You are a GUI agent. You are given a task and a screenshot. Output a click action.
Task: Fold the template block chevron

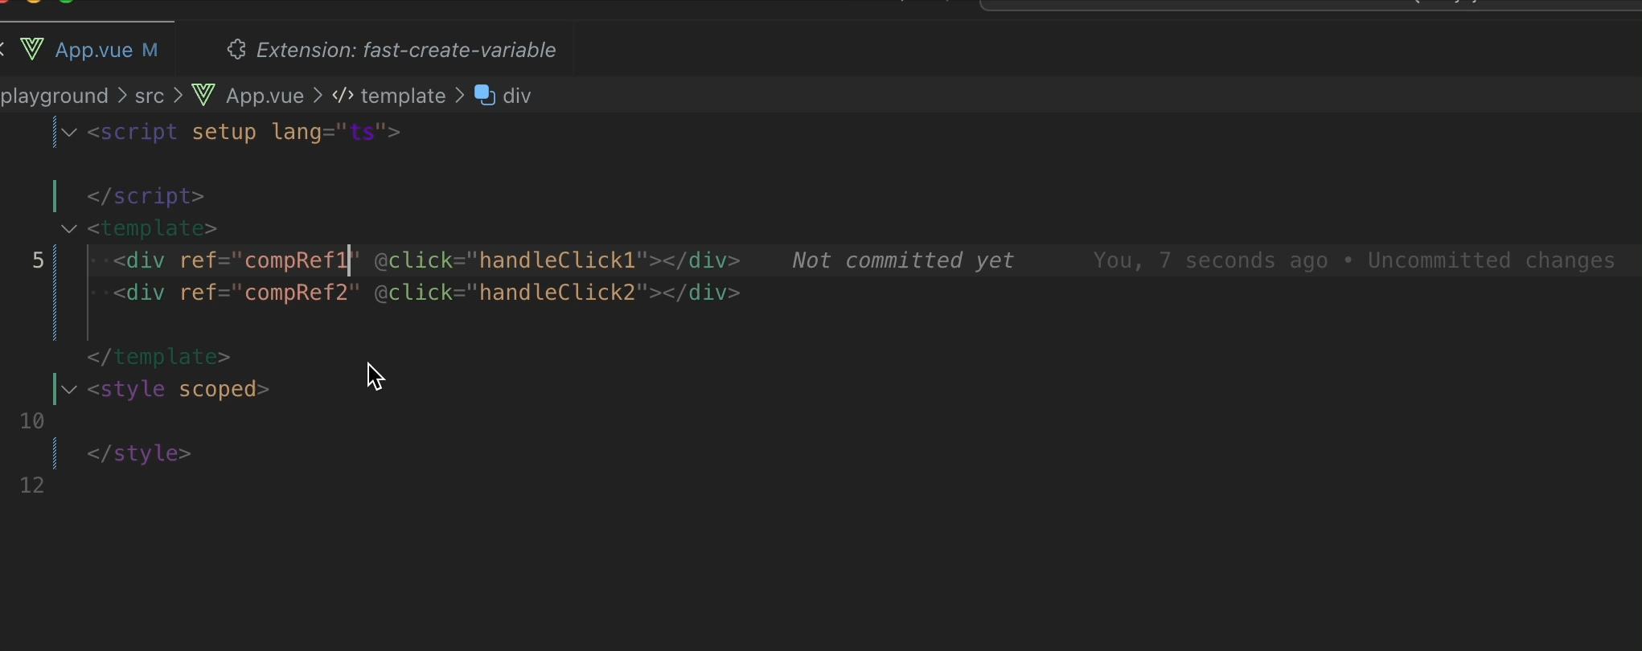pos(70,228)
